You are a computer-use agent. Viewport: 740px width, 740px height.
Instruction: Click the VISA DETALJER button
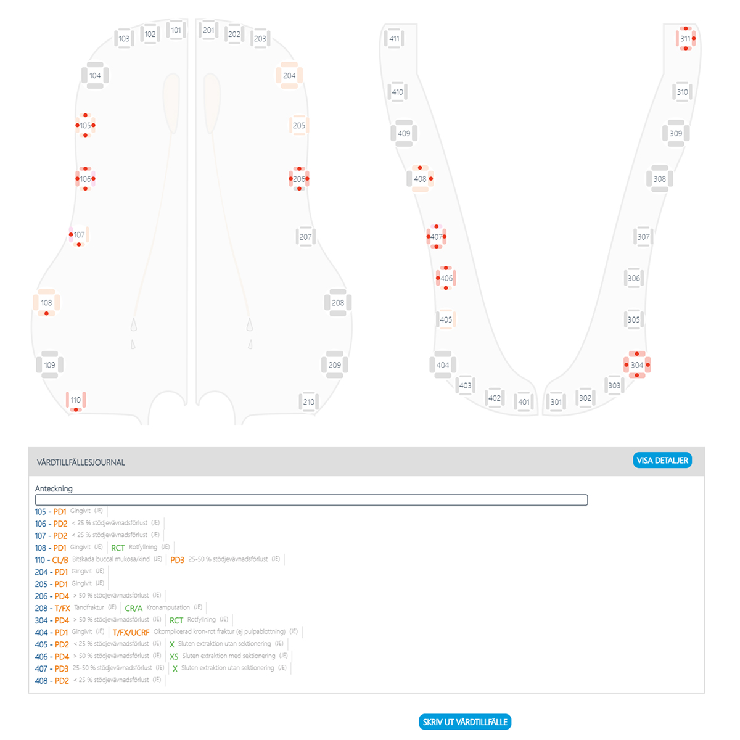click(662, 461)
